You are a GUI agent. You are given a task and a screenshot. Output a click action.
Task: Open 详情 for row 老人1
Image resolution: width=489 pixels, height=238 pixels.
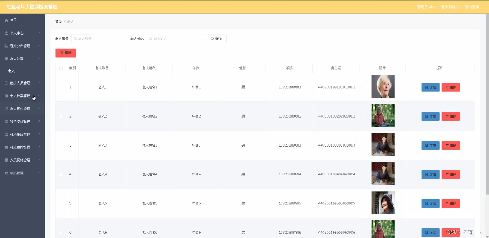click(x=430, y=88)
